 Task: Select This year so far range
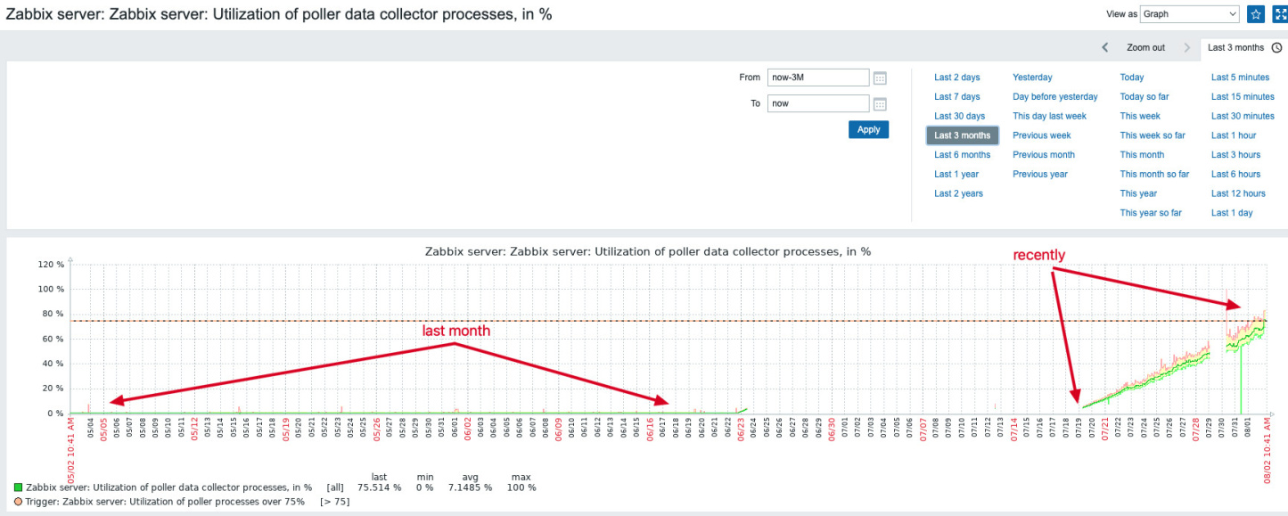tap(1151, 213)
